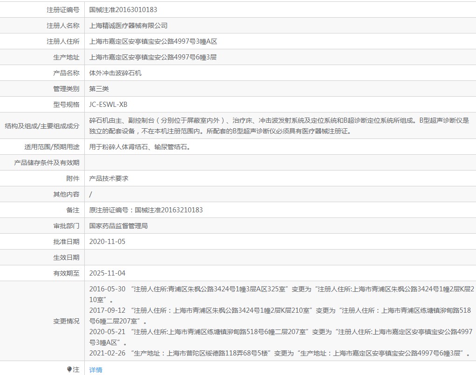Click the 管理类别 label
Screen dimensions: 476x375
(x=66, y=88)
